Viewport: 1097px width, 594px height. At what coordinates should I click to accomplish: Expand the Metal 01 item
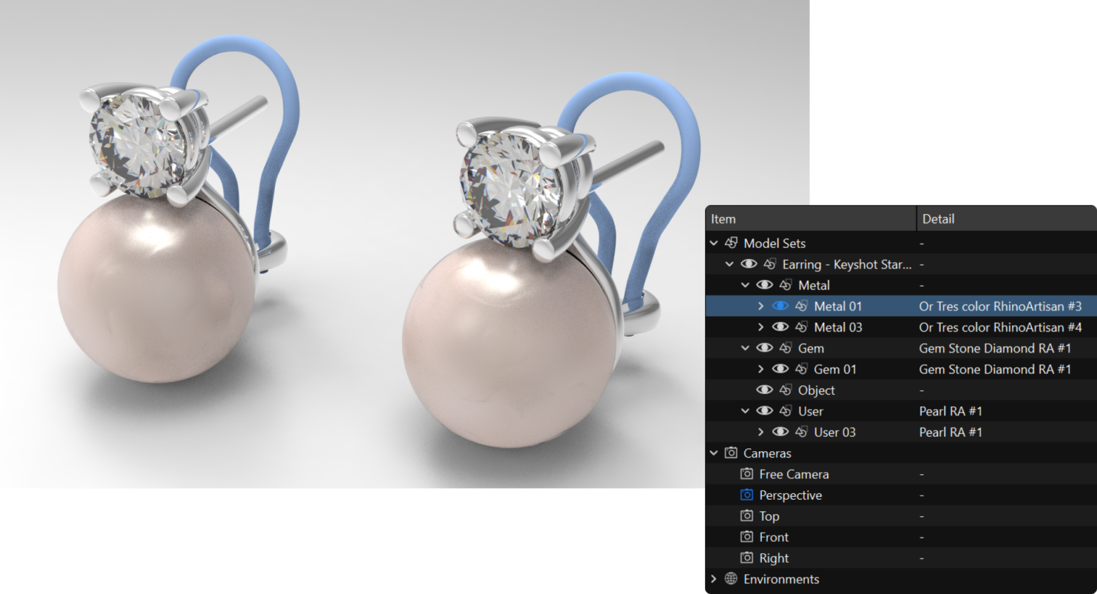761,306
